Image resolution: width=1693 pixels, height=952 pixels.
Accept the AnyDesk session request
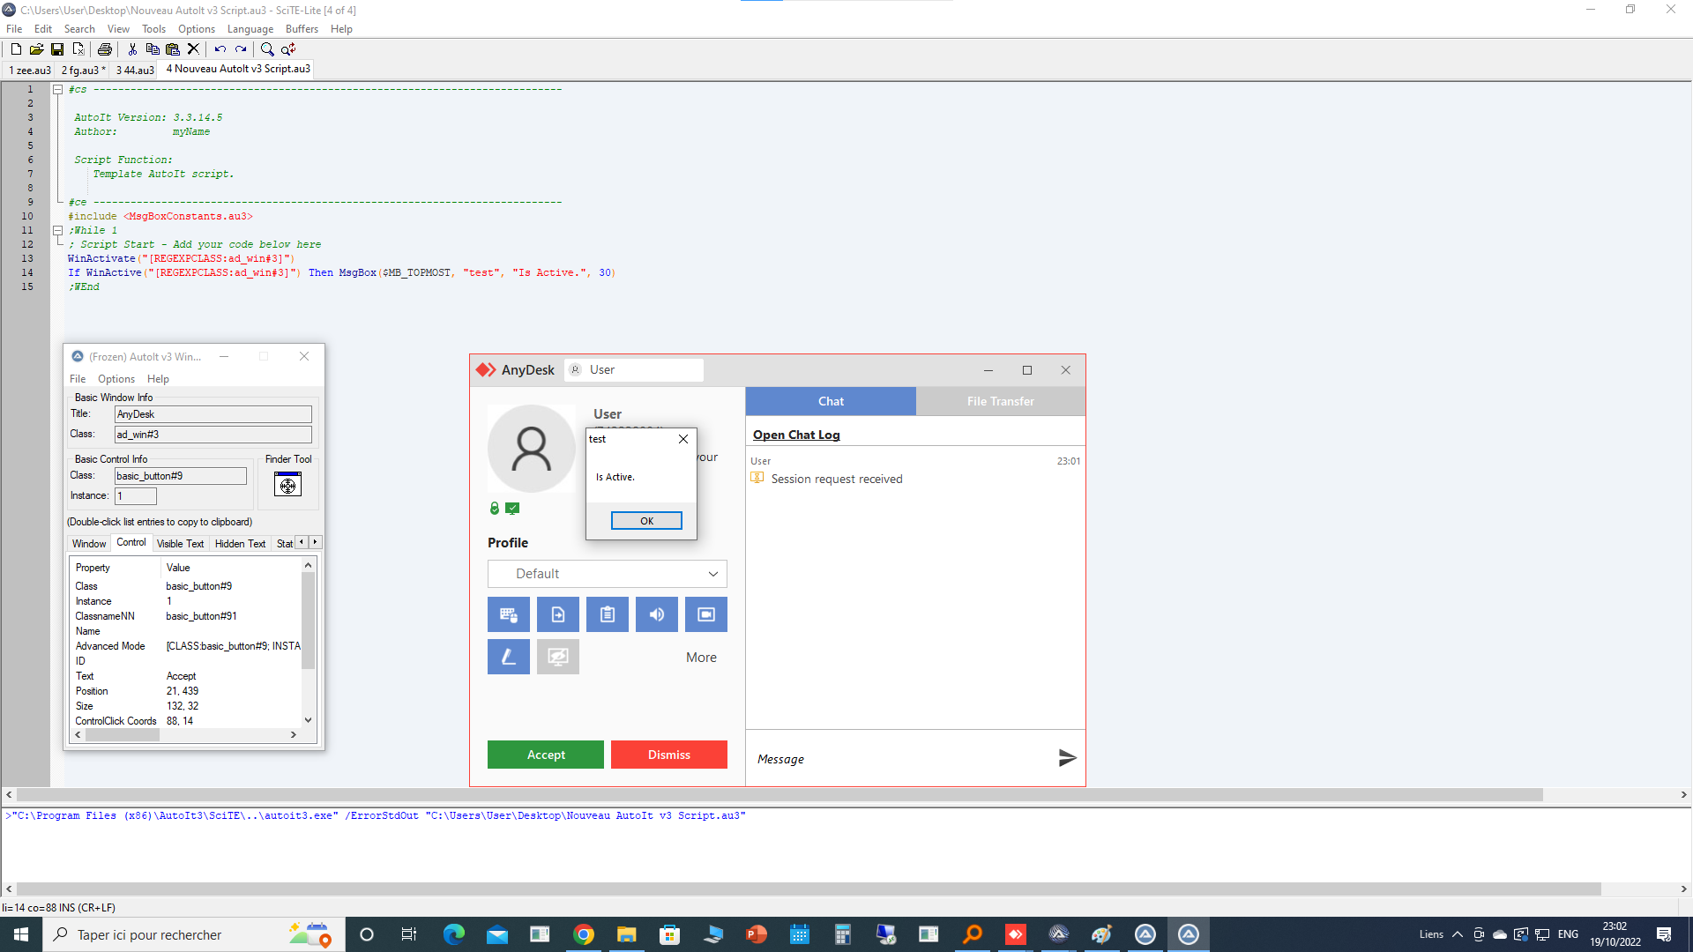click(x=546, y=755)
